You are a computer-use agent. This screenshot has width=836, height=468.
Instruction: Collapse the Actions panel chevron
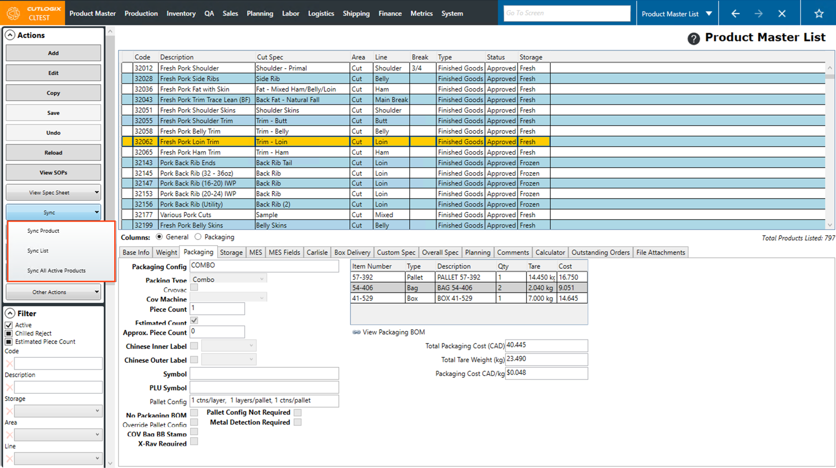pyautogui.click(x=10, y=35)
